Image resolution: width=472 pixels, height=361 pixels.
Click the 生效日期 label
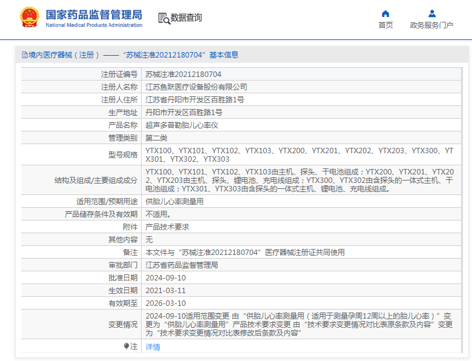(123, 290)
